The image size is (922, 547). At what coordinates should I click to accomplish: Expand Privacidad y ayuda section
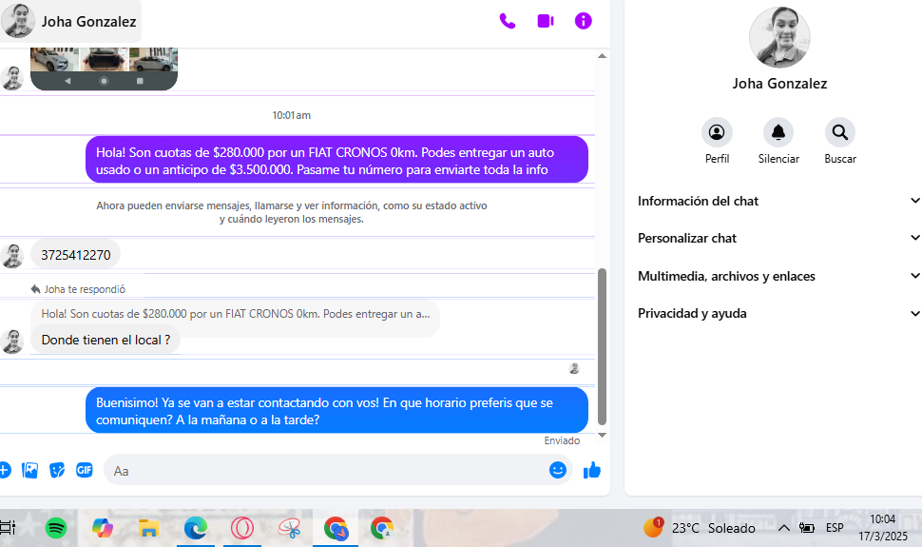pyautogui.click(x=778, y=313)
